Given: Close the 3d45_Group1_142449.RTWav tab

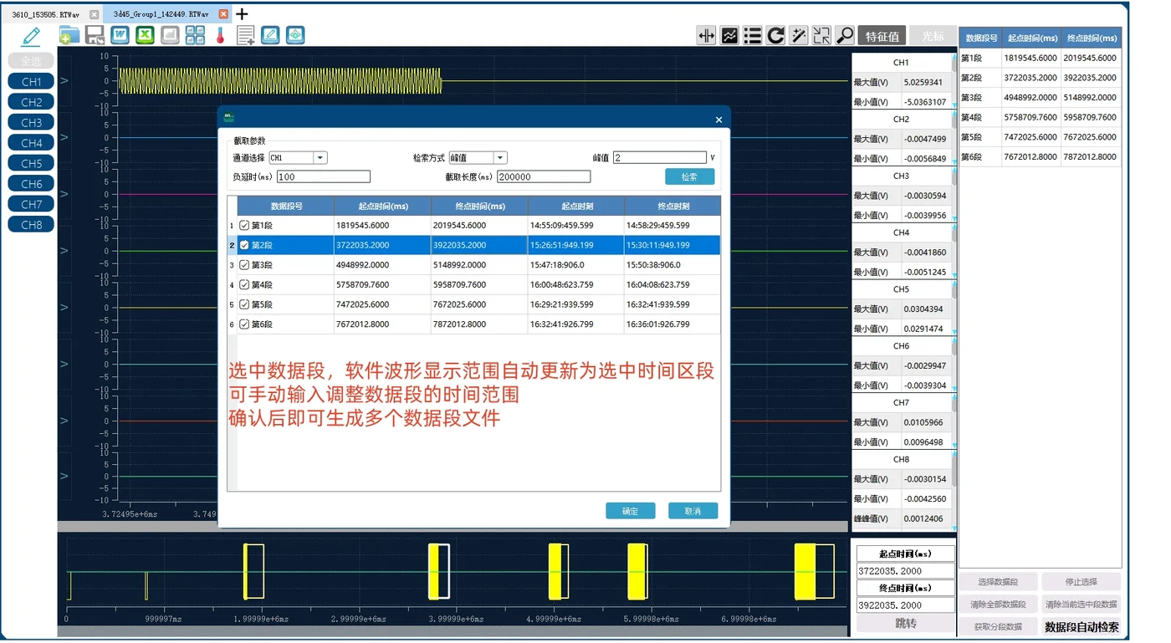Looking at the screenshot, I should click(223, 14).
